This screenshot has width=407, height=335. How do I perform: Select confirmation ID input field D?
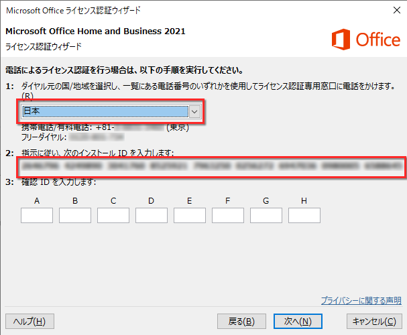(x=152, y=215)
